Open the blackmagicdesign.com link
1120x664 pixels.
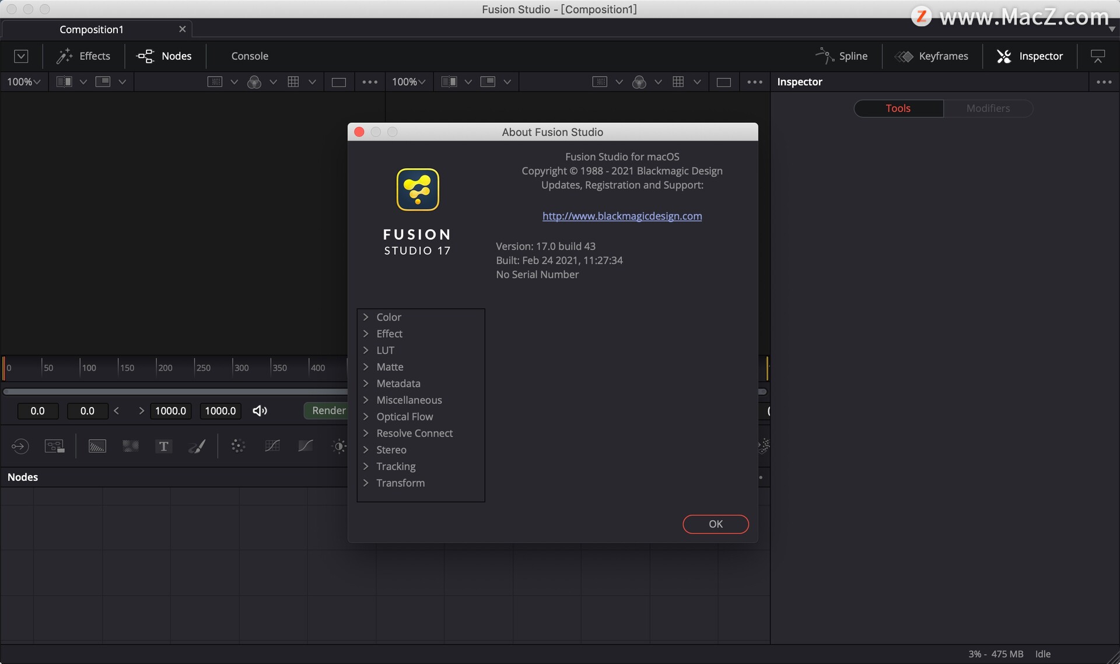(622, 216)
